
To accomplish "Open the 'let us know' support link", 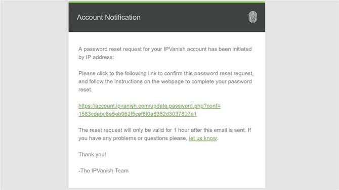I will pyautogui.click(x=203, y=138).
